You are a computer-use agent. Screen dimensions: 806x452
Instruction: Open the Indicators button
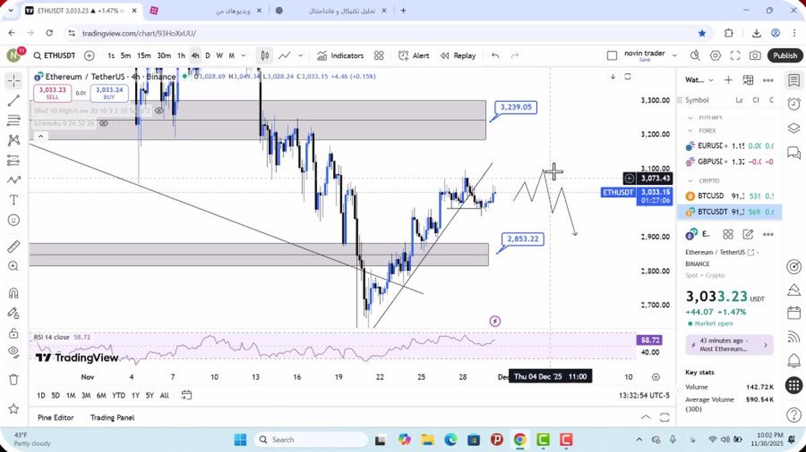tap(341, 56)
